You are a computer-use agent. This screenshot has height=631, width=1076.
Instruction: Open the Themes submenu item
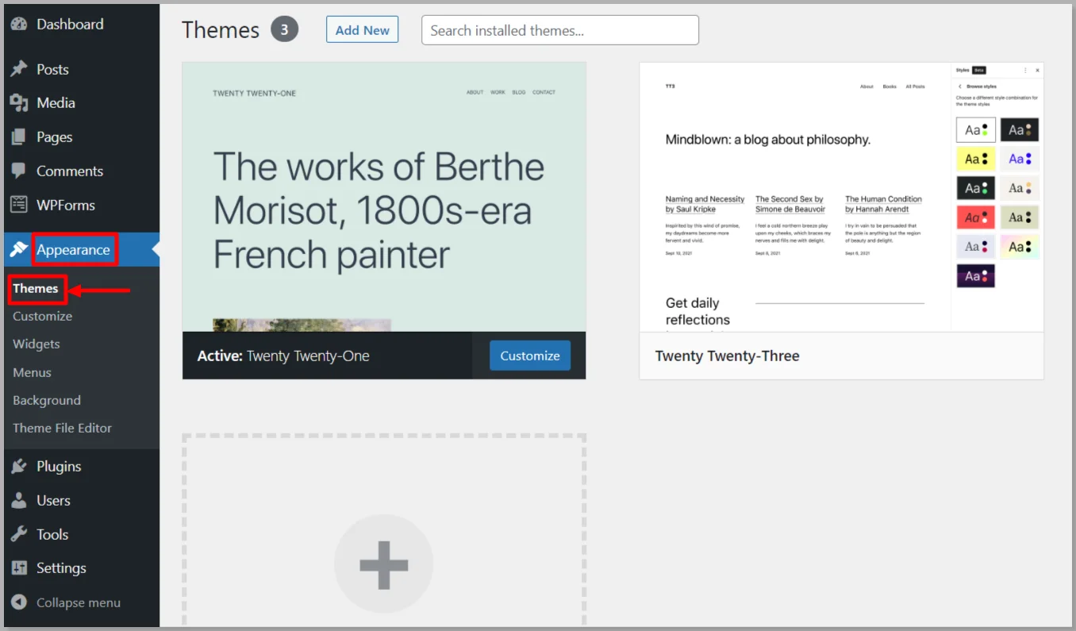tap(36, 288)
